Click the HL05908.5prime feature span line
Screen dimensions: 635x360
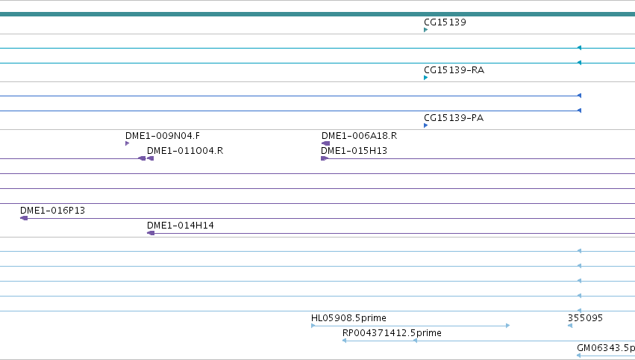pyautogui.click(x=410, y=326)
